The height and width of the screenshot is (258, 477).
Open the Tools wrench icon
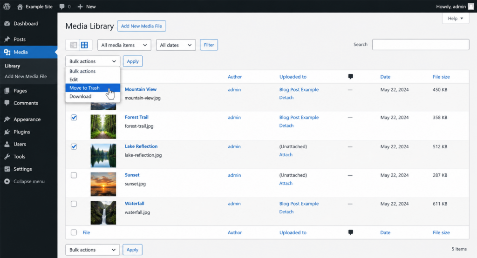pos(7,157)
